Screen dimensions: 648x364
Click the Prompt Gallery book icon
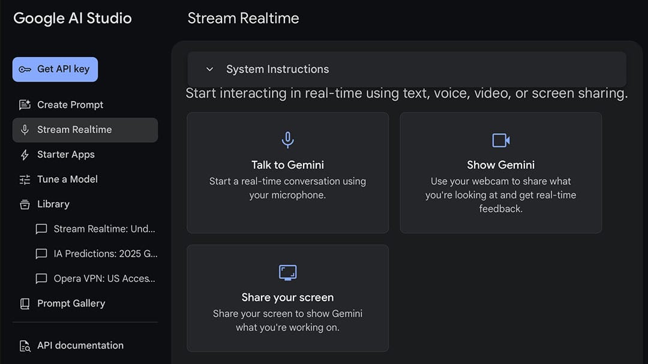pos(25,303)
